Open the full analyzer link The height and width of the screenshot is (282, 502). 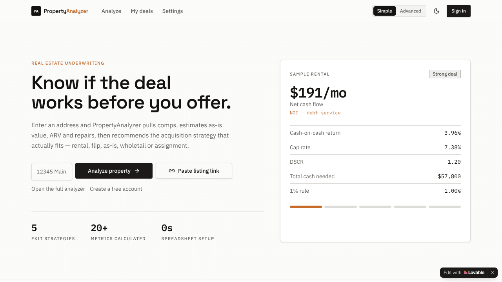pyautogui.click(x=58, y=189)
